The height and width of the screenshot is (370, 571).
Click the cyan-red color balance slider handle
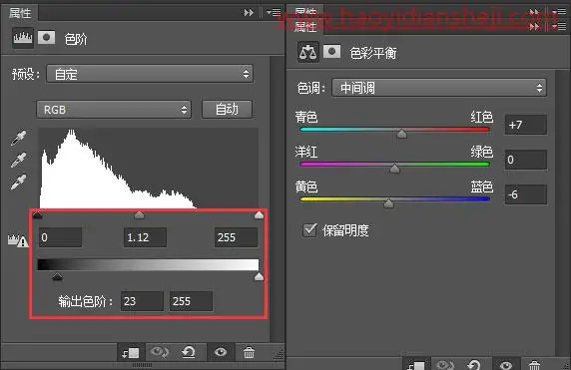point(401,134)
